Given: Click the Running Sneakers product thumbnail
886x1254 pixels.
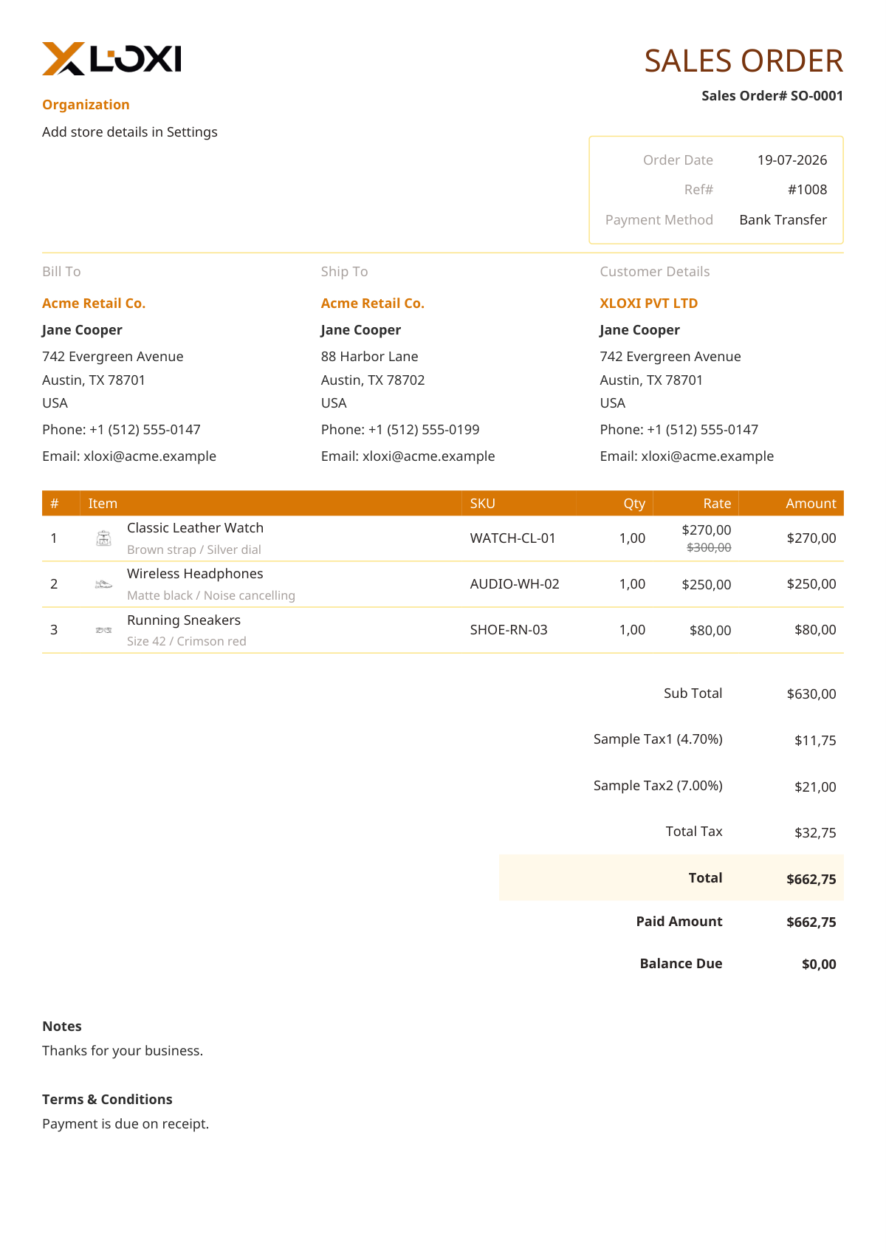Looking at the screenshot, I should click(x=104, y=630).
